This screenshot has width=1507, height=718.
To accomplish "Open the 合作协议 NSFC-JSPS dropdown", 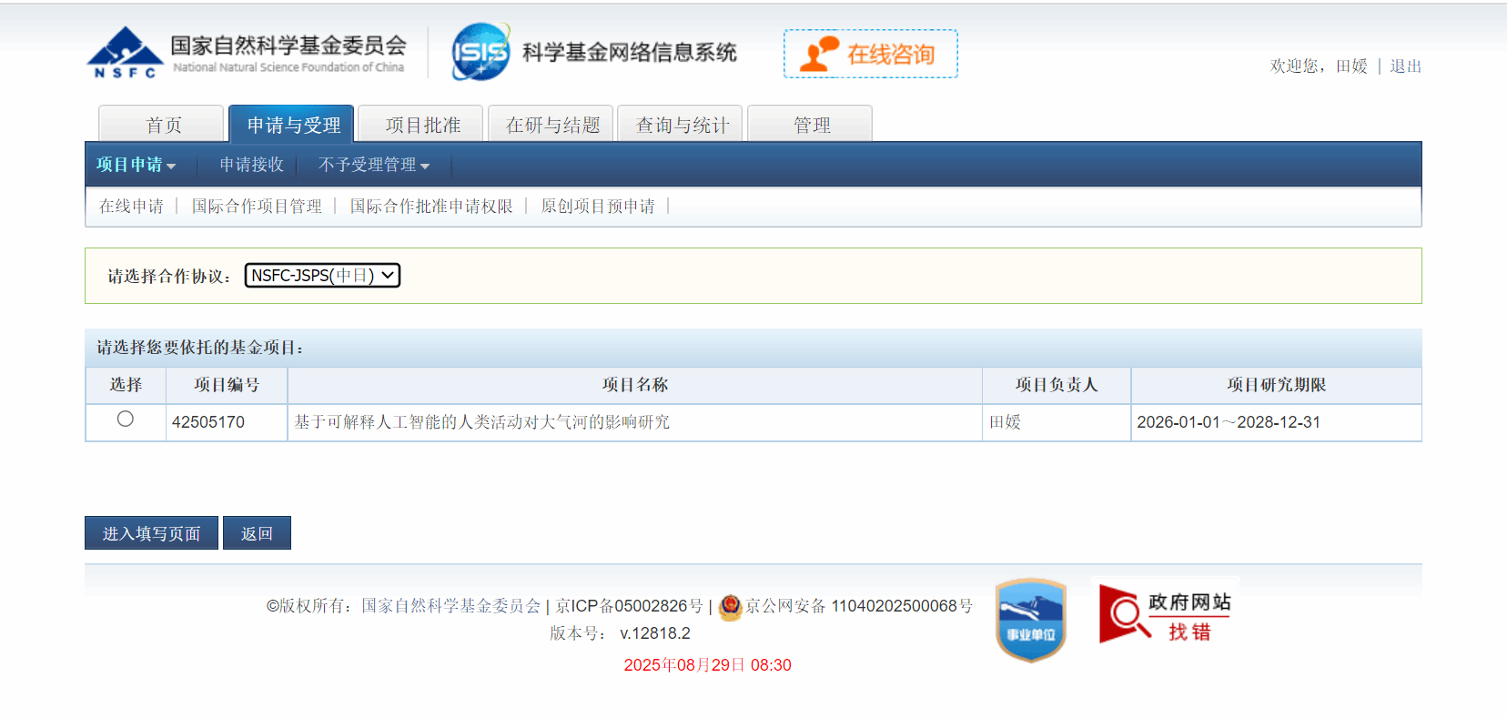I will (322, 276).
